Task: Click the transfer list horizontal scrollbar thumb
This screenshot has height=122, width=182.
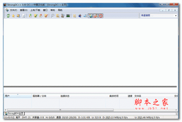Action: (x=60, y=110)
